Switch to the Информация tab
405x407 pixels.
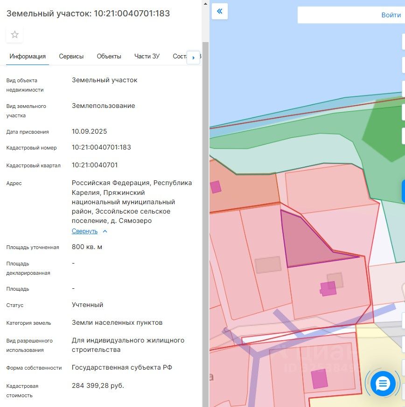(x=28, y=57)
